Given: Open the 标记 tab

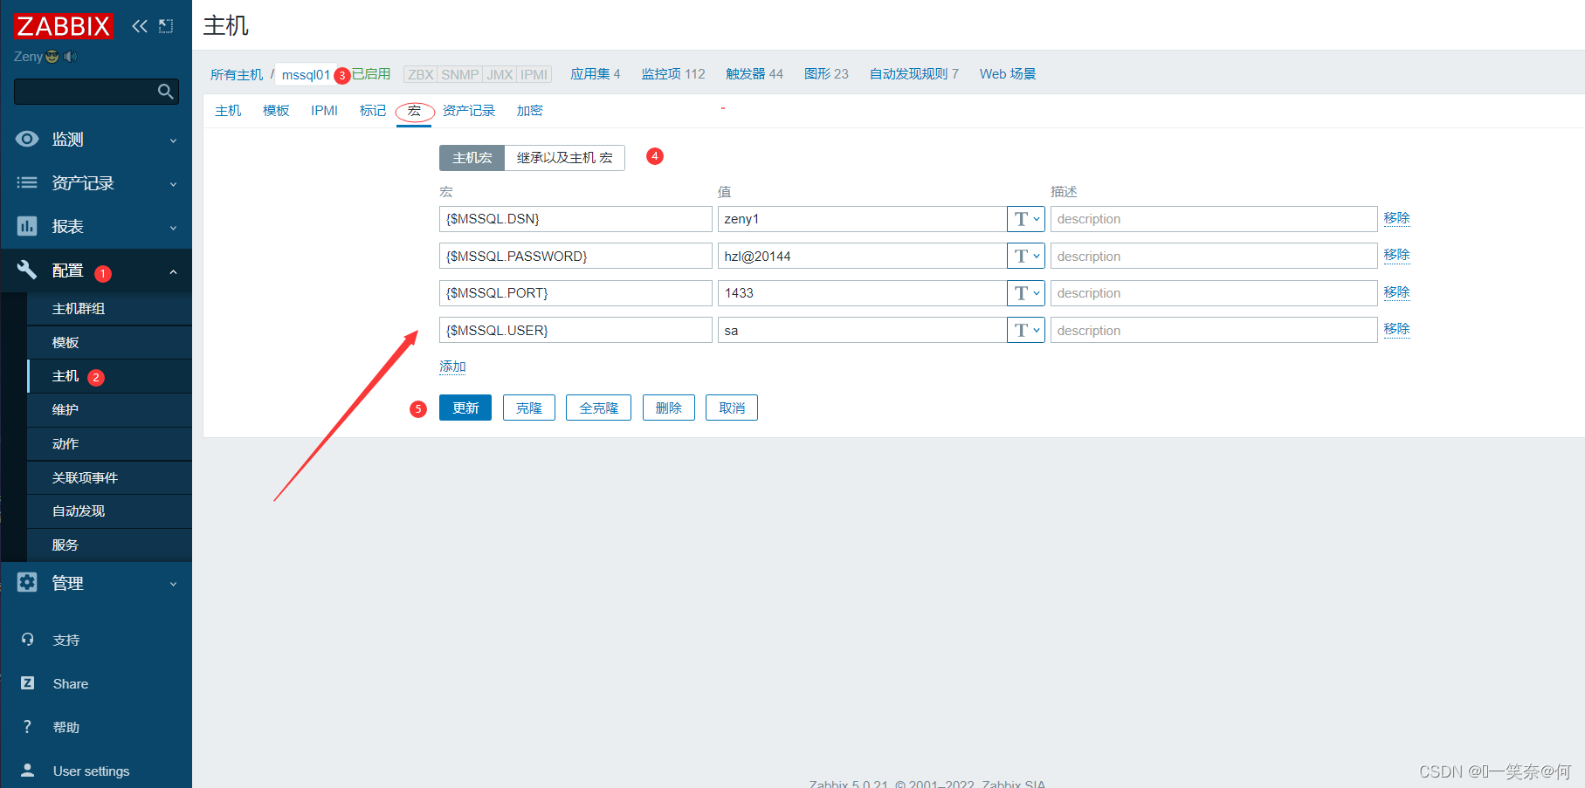Looking at the screenshot, I should point(372,111).
